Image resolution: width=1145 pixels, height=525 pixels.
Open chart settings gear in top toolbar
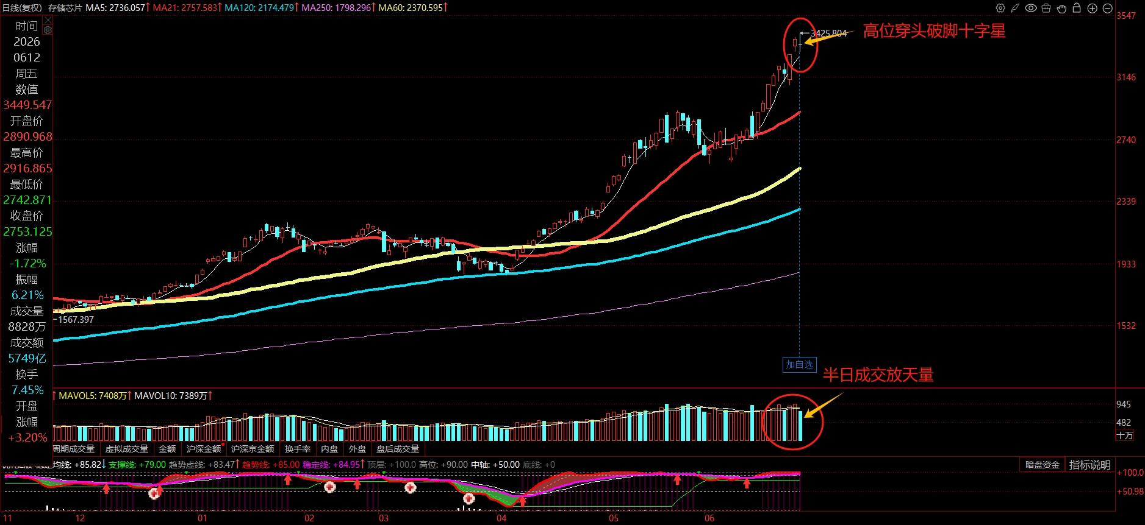1000,8
